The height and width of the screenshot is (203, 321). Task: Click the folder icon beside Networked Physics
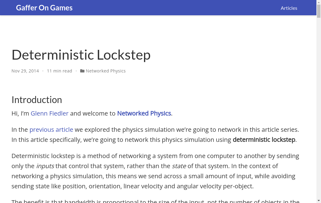[82, 71]
